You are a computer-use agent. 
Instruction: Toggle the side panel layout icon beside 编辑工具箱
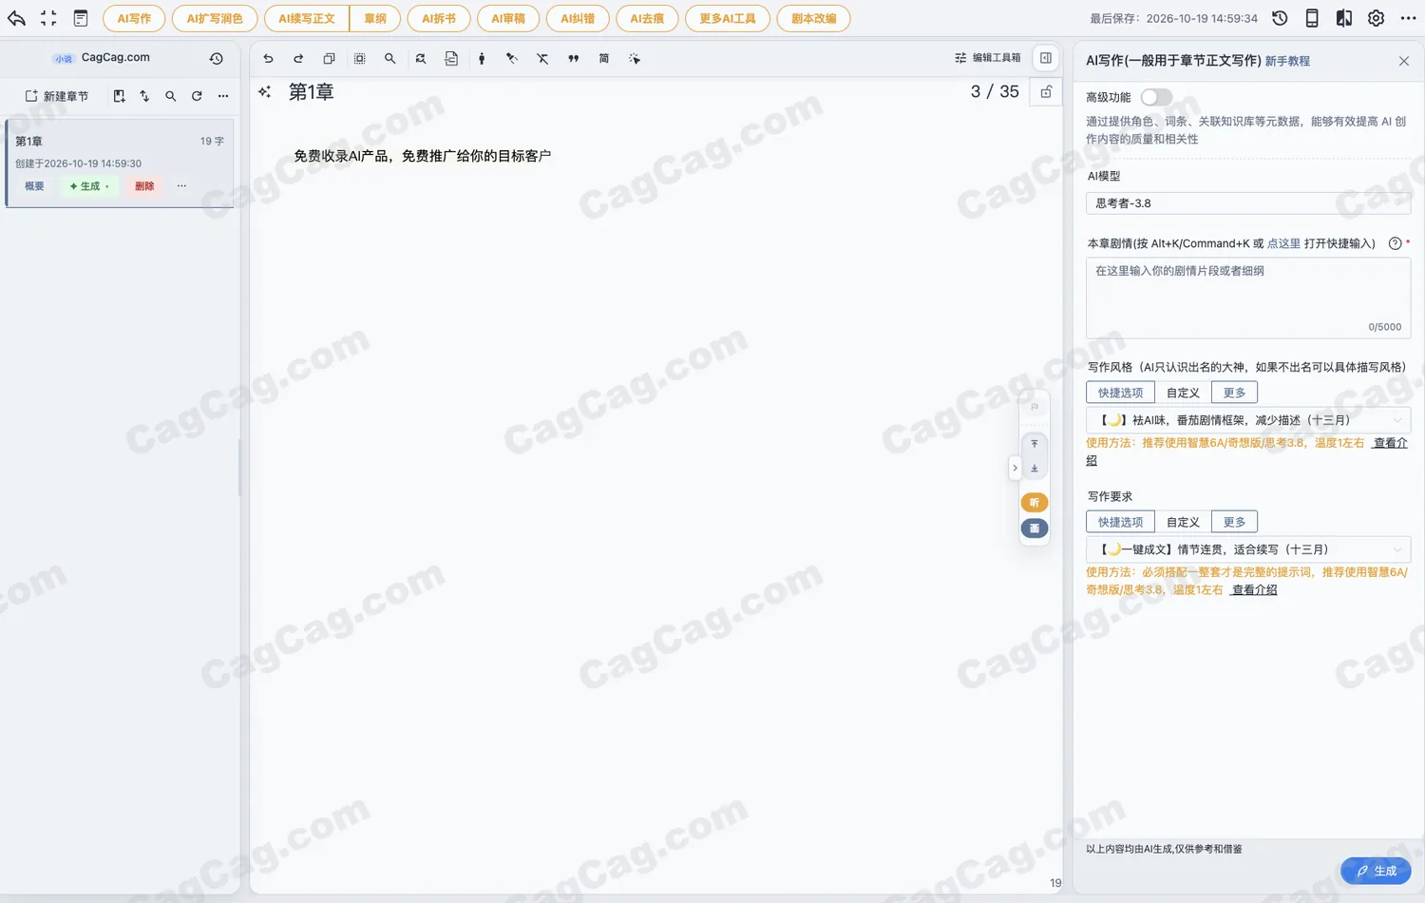1046,58
